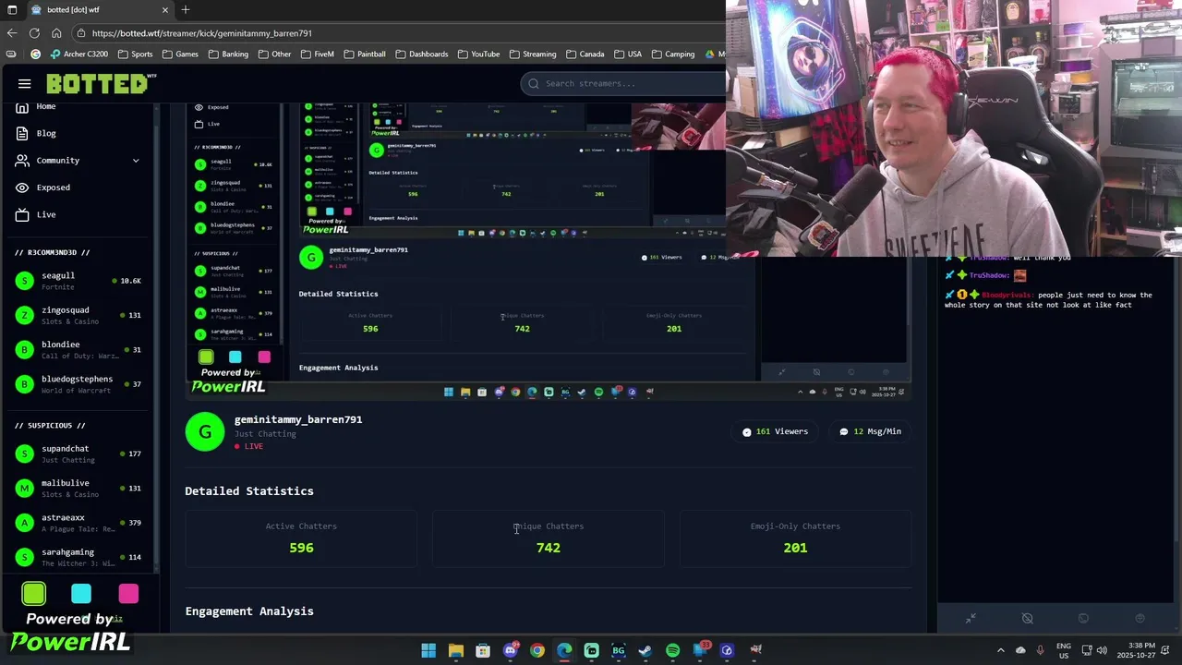The image size is (1182, 665).
Task: Click the Community people icon
Action: [22, 161]
